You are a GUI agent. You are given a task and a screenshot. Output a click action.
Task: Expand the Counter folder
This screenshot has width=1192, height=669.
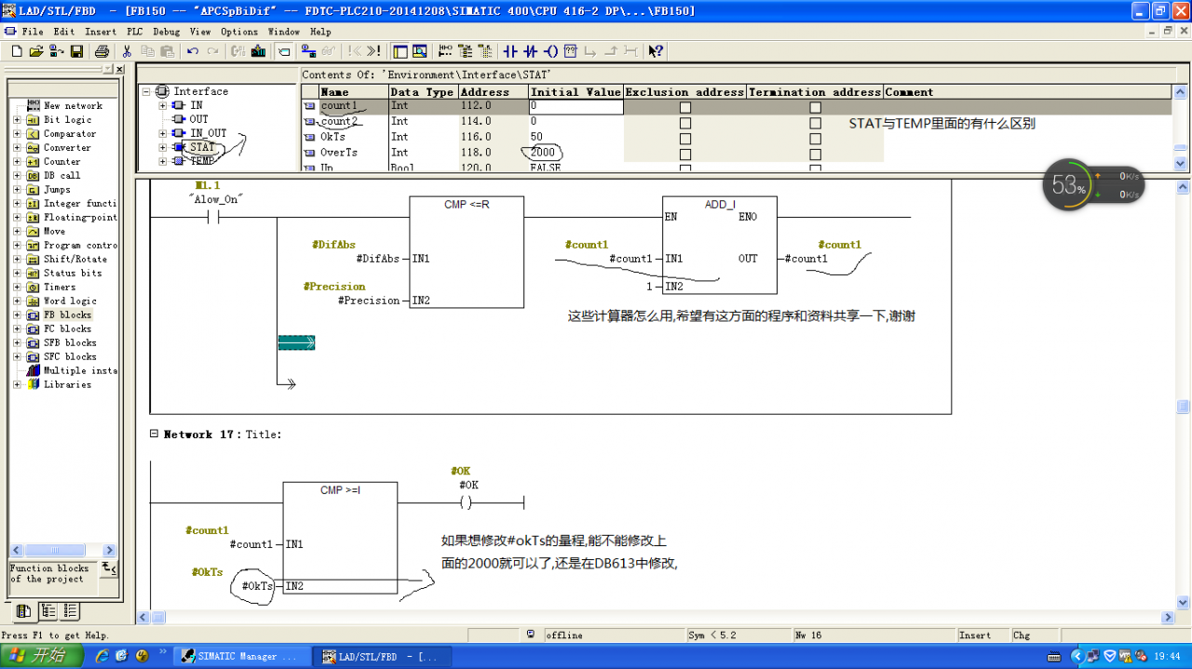tap(17, 162)
